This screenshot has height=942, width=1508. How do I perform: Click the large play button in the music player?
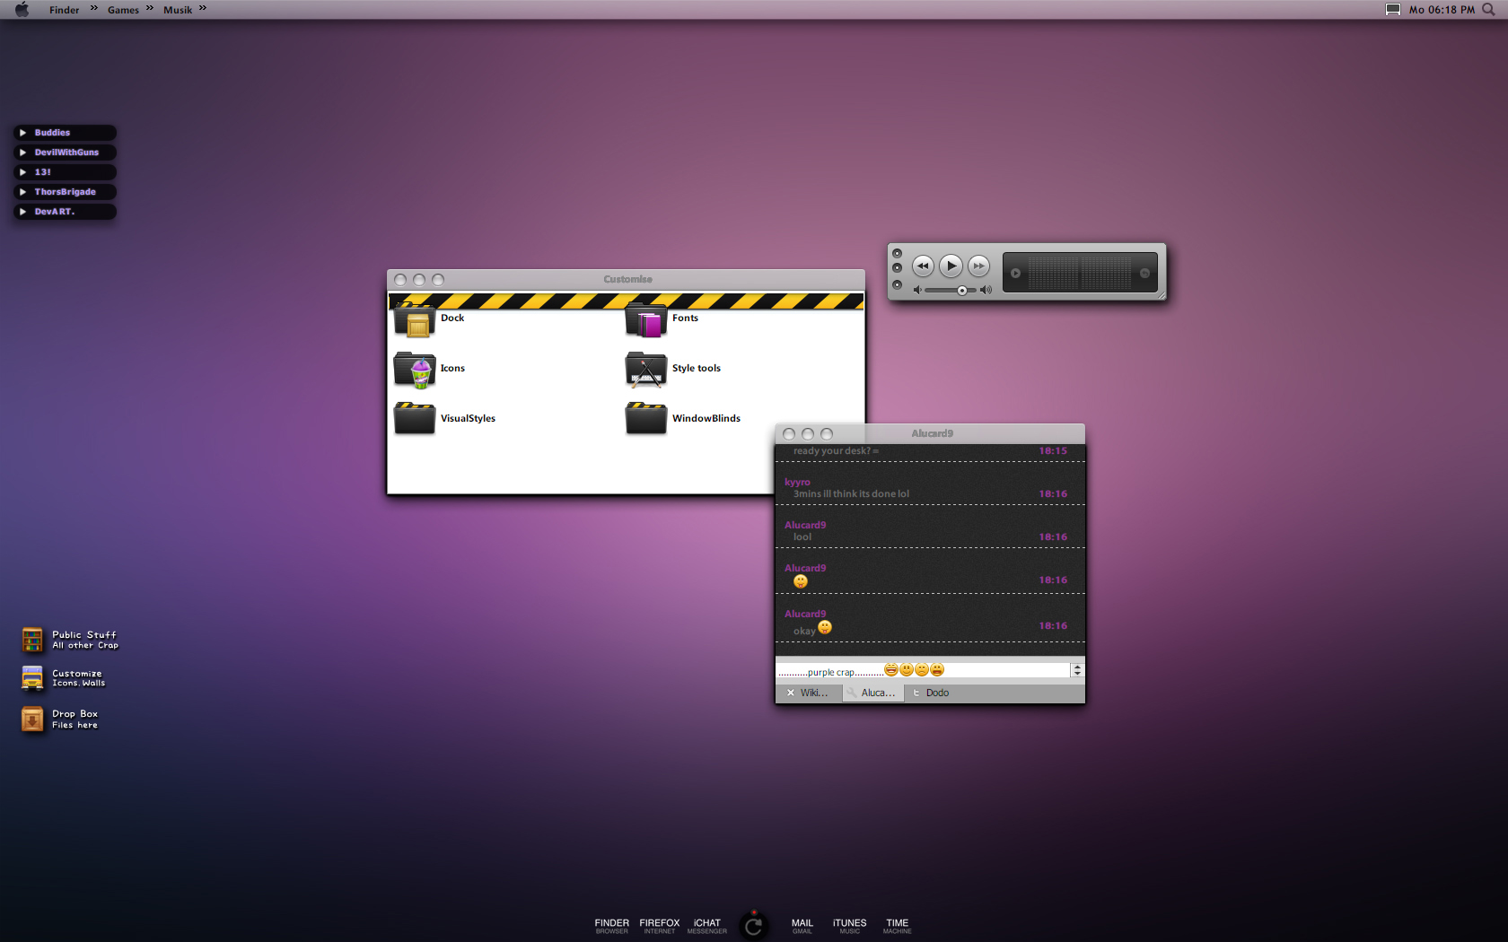tap(951, 266)
